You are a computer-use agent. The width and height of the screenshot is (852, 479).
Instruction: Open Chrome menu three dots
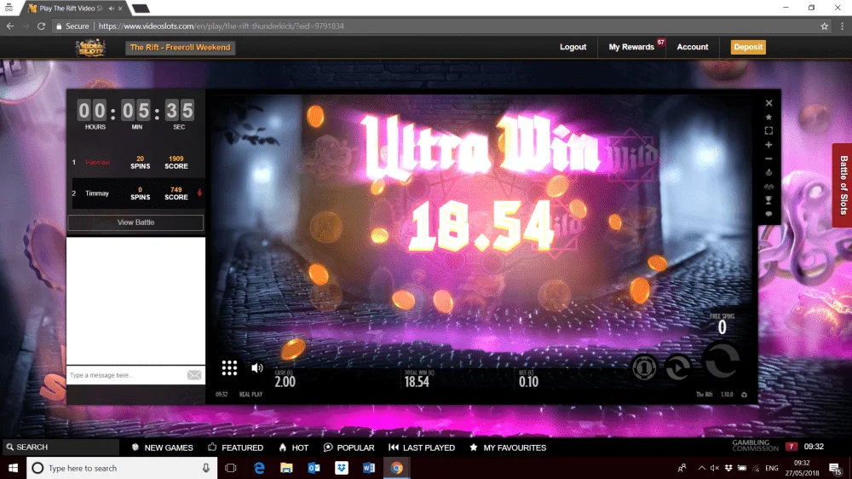click(843, 26)
